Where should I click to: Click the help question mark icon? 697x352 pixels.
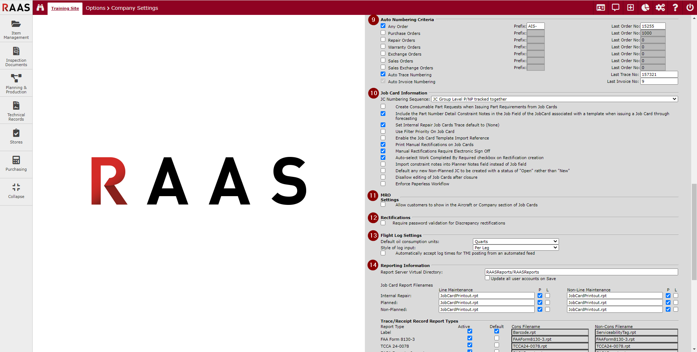675,8
